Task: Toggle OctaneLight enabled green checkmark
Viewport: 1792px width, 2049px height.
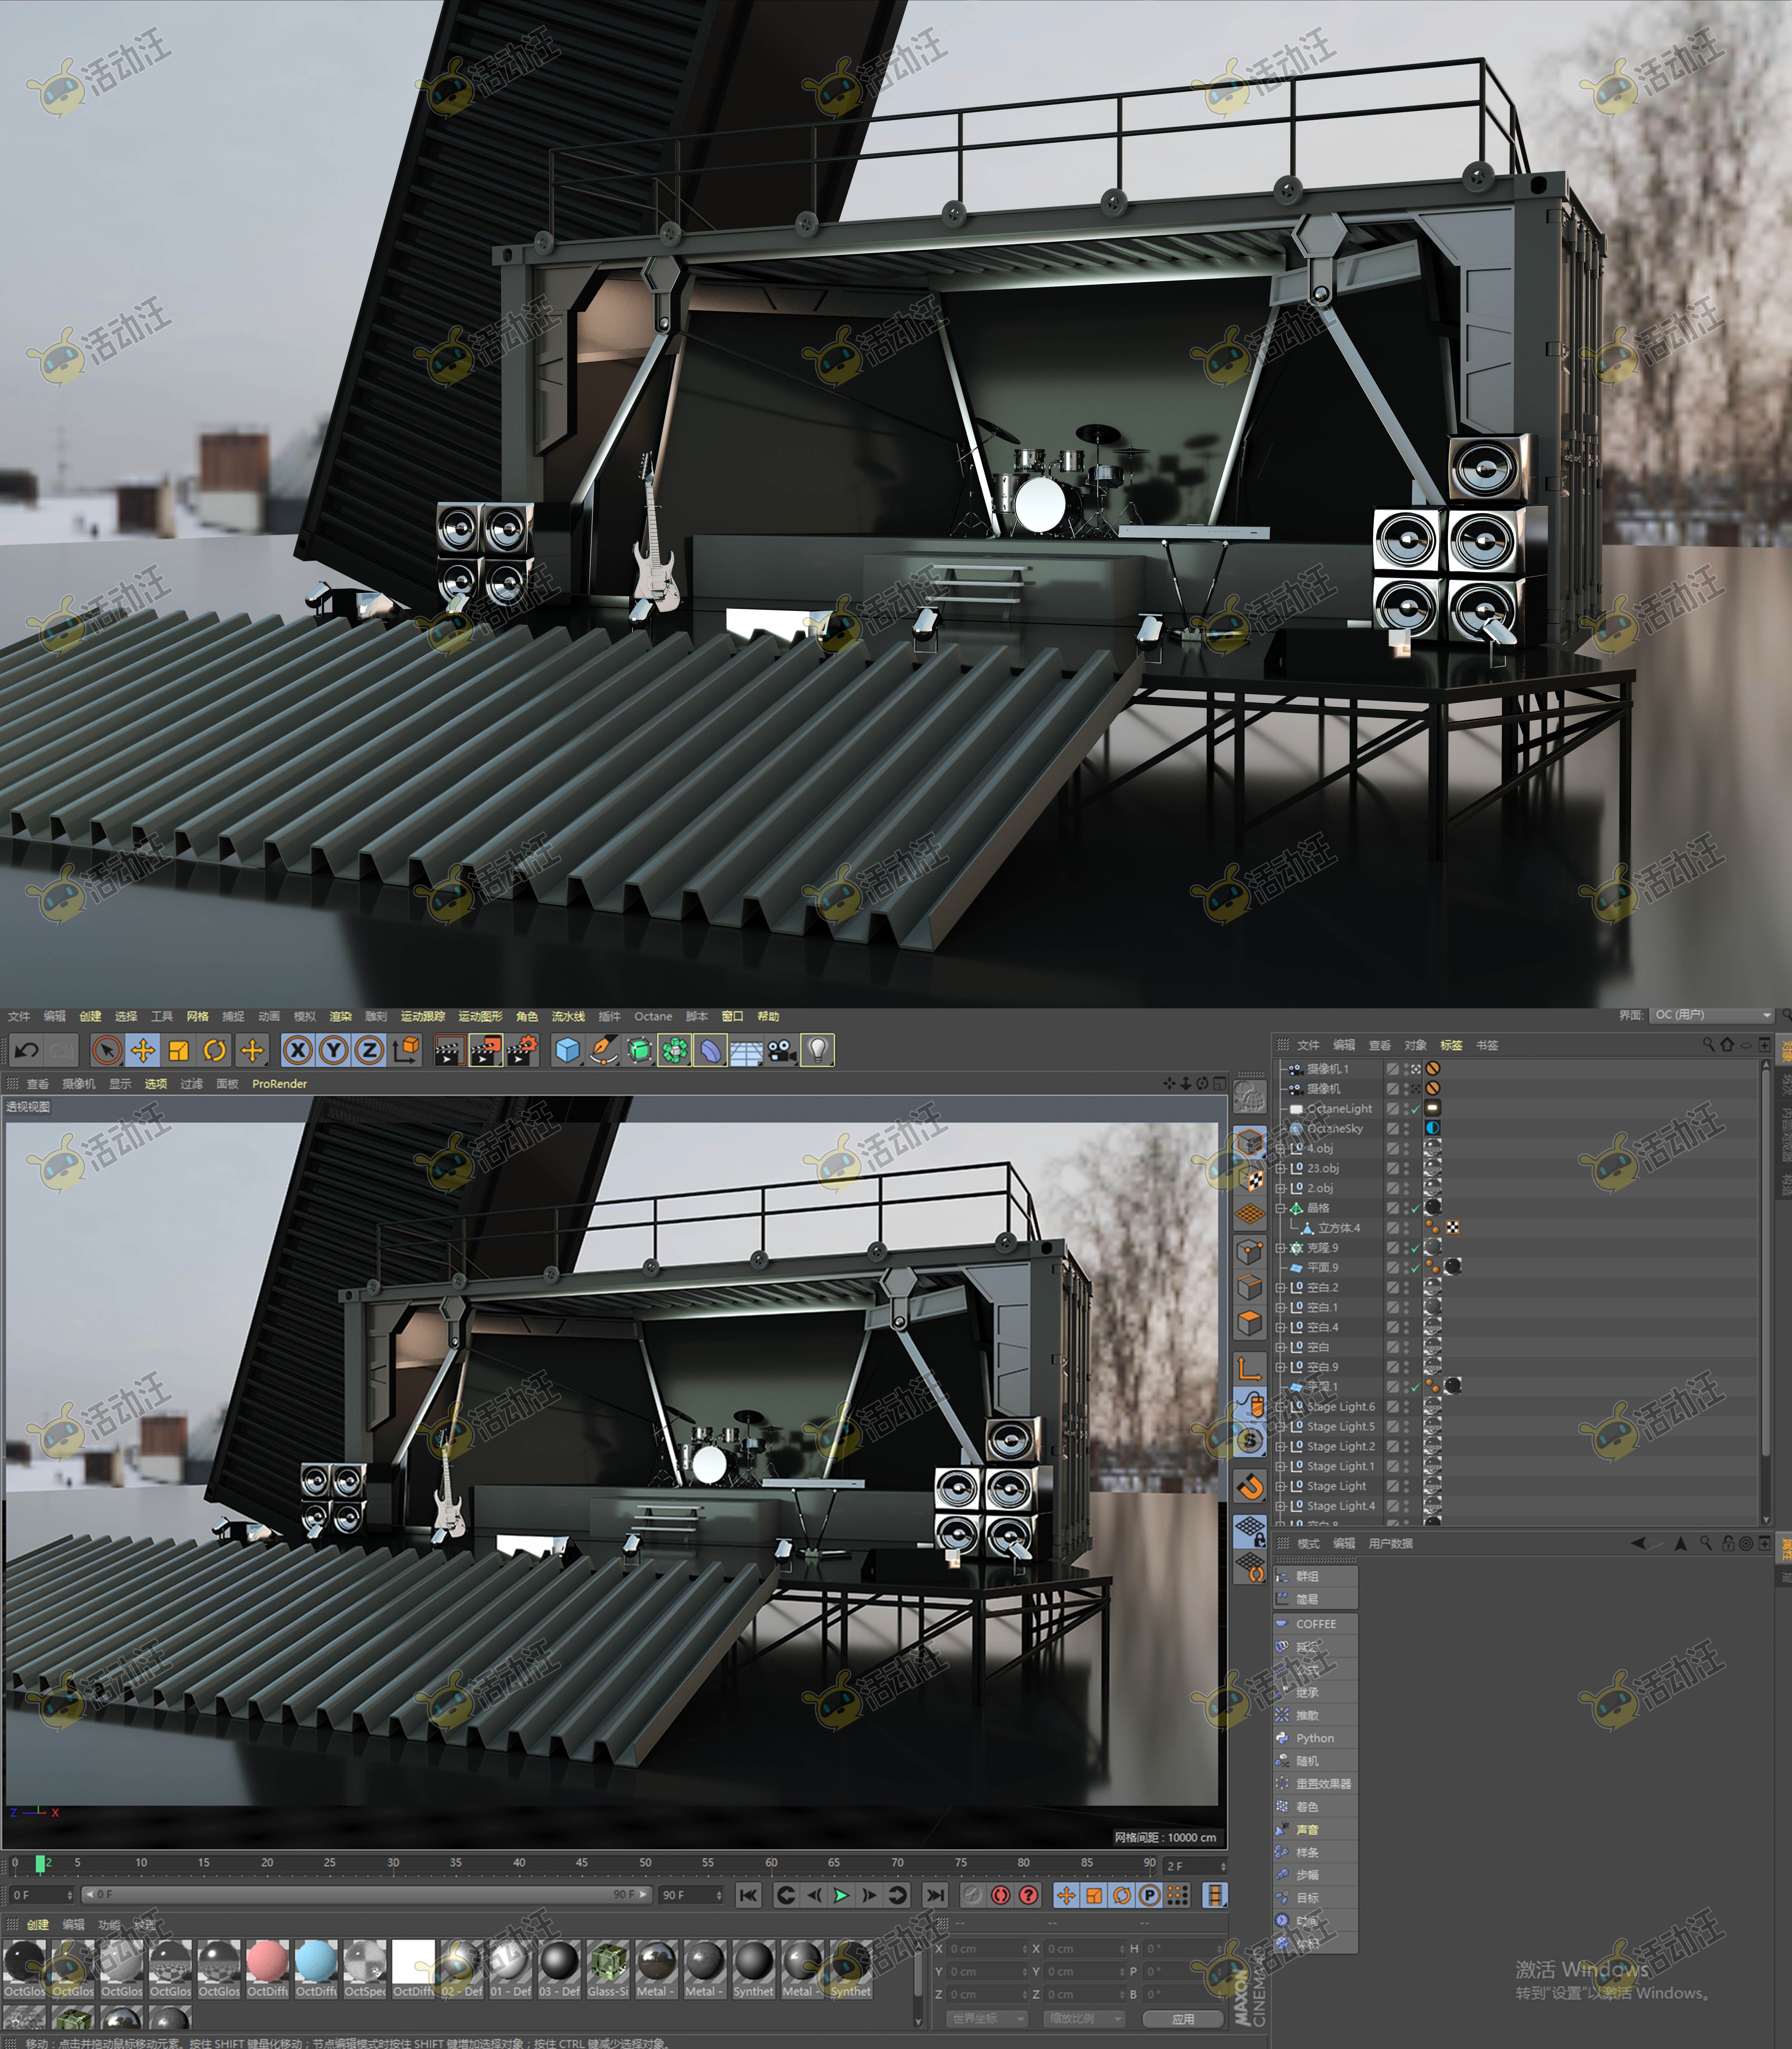Action: pyautogui.click(x=1416, y=1109)
